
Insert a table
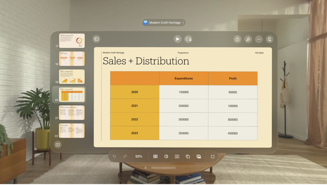[x=155, y=156]
